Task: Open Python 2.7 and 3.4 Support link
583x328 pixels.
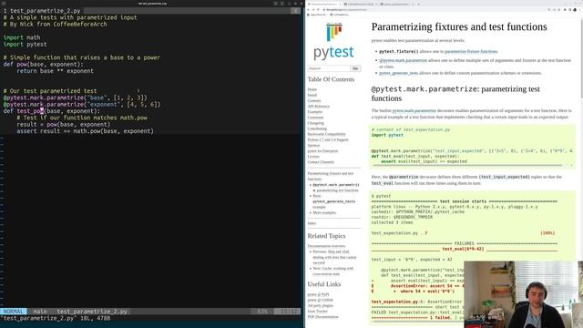Action: click(328, 139)
